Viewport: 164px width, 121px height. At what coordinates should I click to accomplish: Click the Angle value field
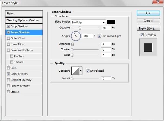88,36
